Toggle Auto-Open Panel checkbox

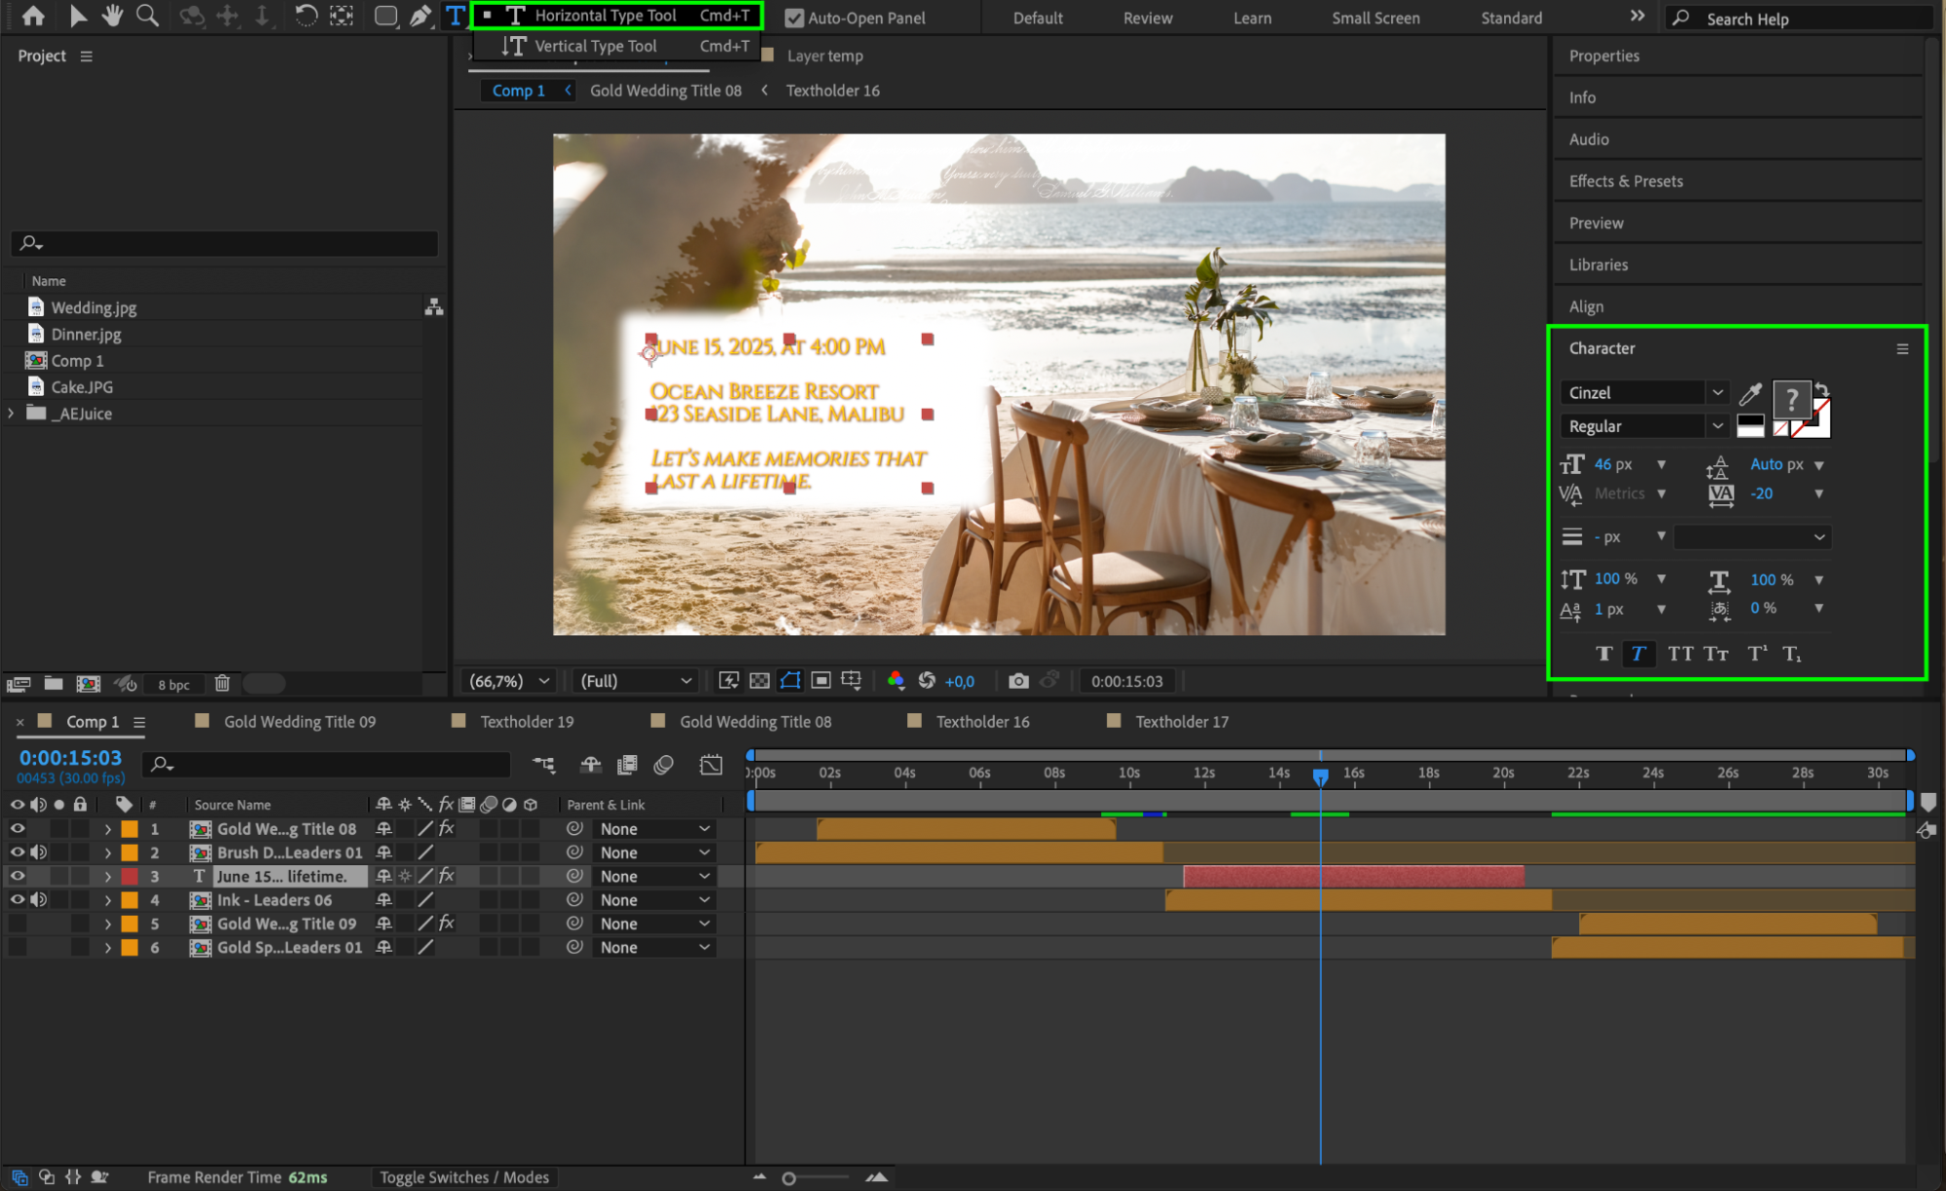click(794, 18)
